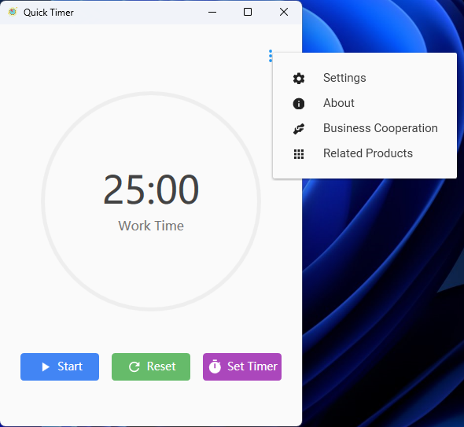Click the Quick Timer window title text

(49, 13)
